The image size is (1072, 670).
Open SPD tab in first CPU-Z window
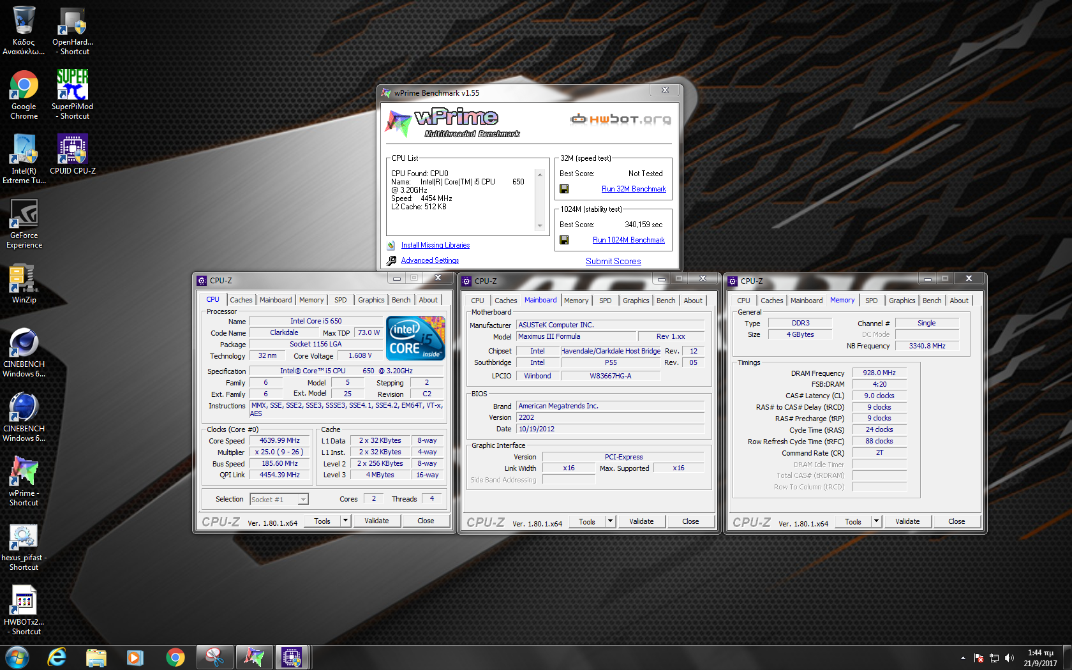pos(341,300)
